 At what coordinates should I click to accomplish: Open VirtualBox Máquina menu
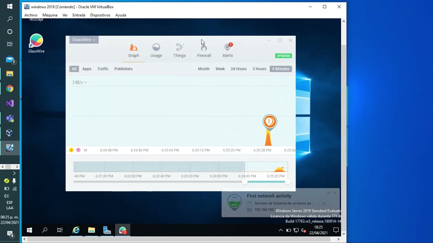coord(50,15)
